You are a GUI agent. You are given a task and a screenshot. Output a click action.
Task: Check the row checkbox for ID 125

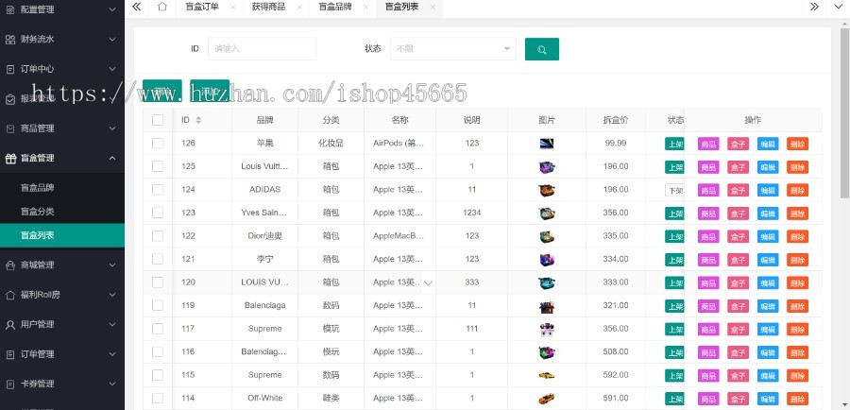coord(158,166)
